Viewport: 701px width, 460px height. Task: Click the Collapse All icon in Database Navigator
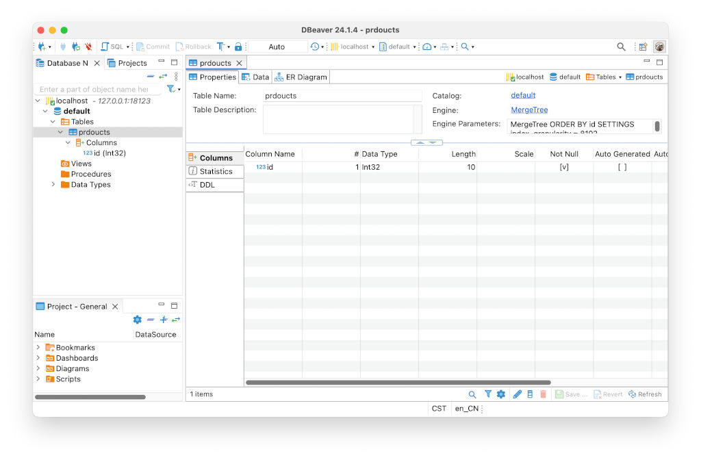pyautogui.click(x=151, y=77)
